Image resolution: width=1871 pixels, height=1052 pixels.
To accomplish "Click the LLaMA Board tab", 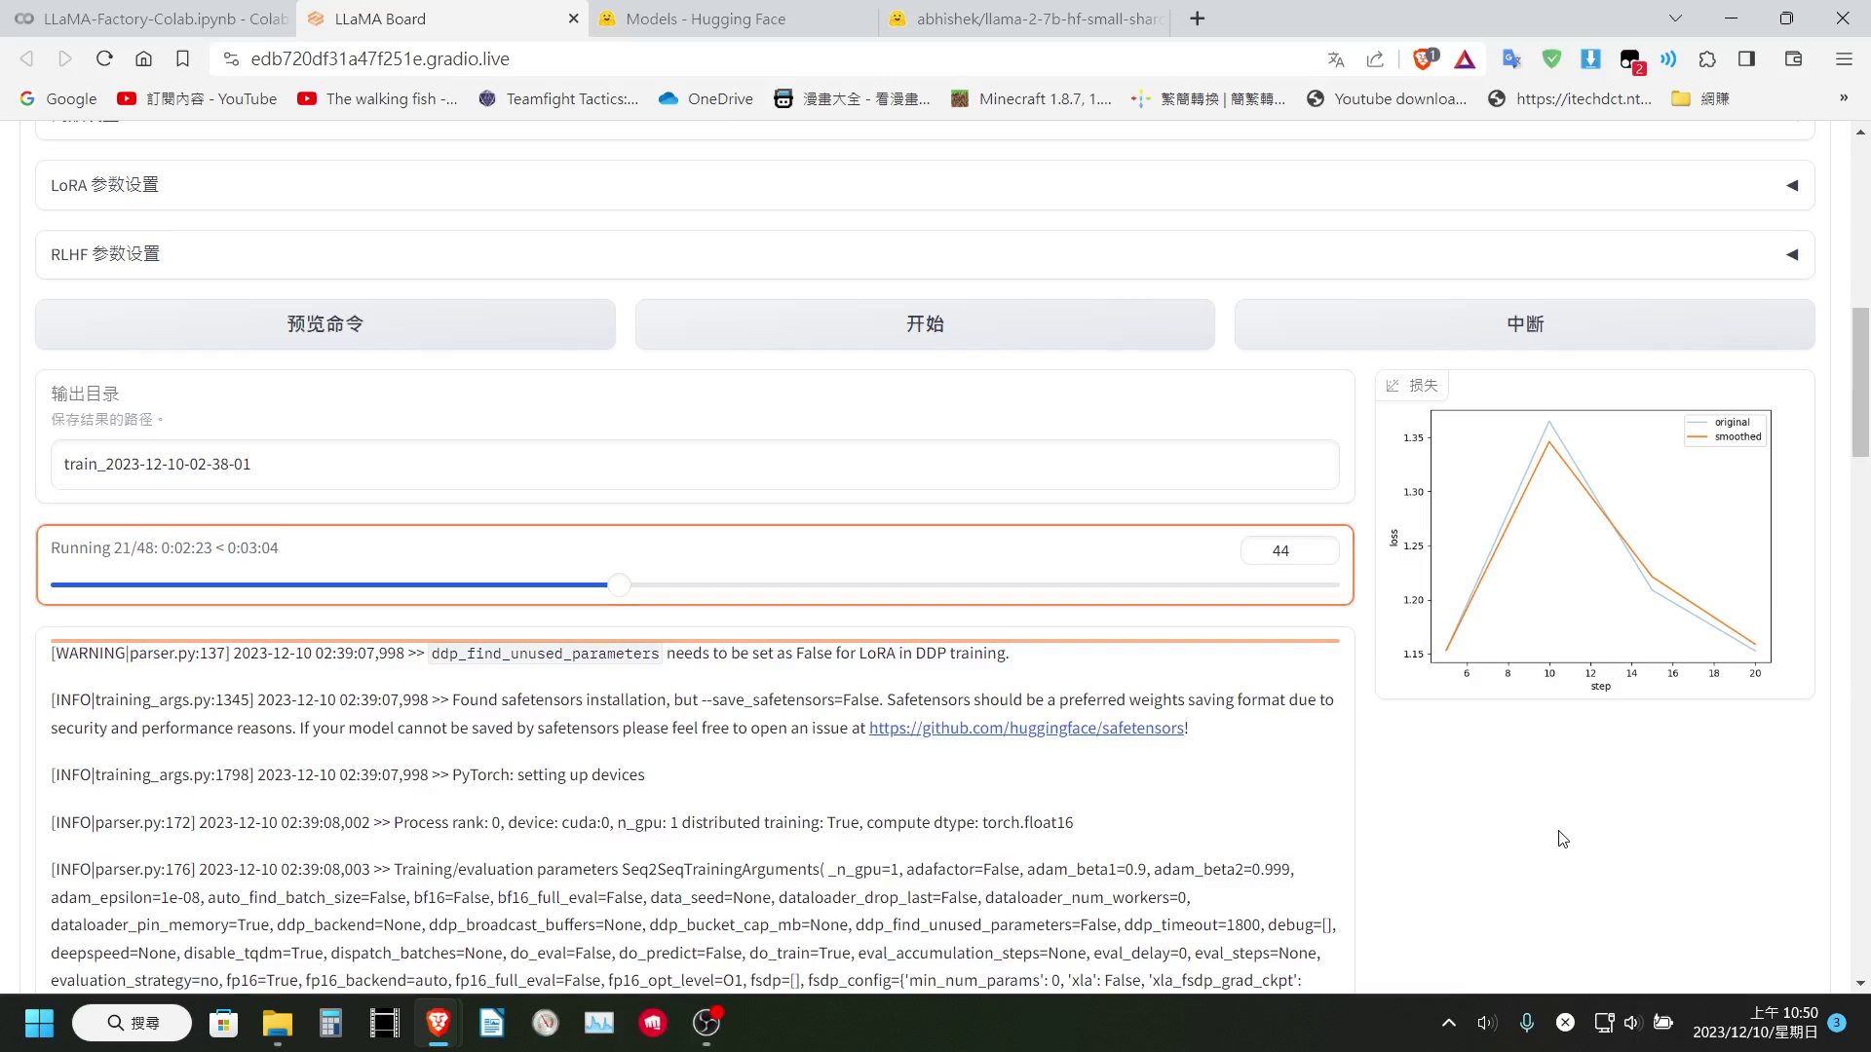I will (x=380, y=18).
